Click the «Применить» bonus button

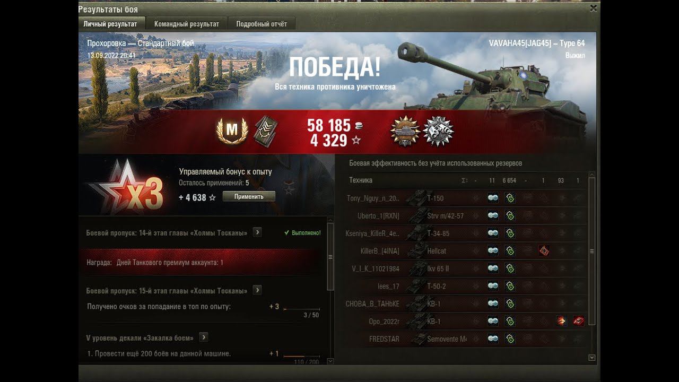pyautogui.click(x=249, y=196)
